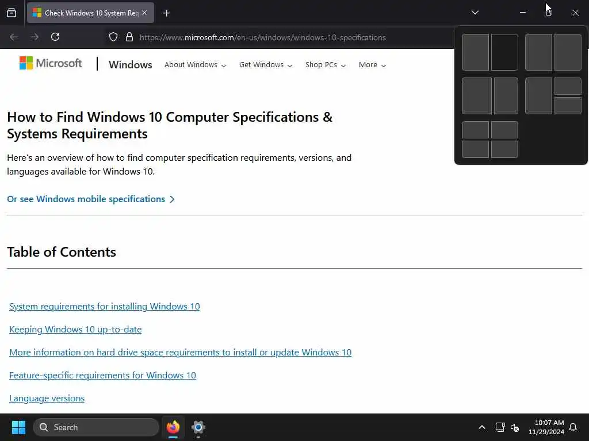Image resolution: width=589 pixels, height=441 pixels.
Task: Snap to top-left quadrant of four-grid layout
Action: pos(475,130)
